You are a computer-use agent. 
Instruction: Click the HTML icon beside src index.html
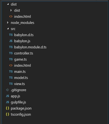coord(11,65)
